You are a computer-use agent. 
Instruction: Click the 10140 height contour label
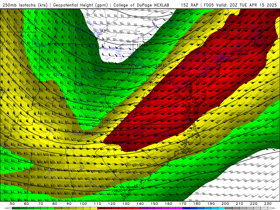tap(161, 65)
